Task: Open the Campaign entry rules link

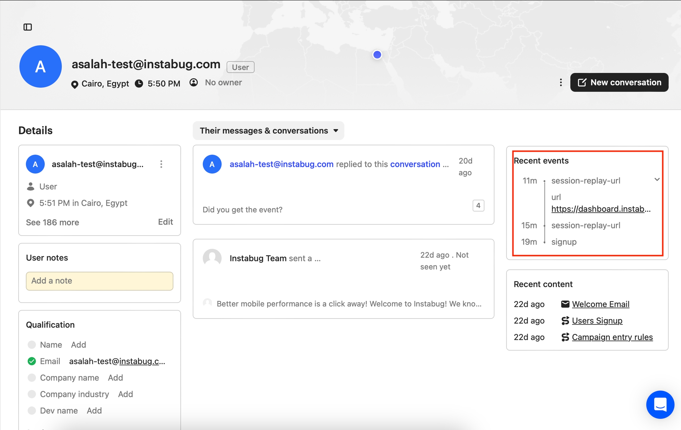Action: (612, 337)
